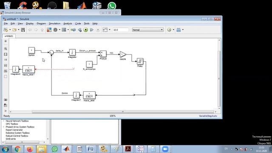Viewport: 272px width, 153px height.
Task: Click Fit to View in the palette
Action: [6, 54]
